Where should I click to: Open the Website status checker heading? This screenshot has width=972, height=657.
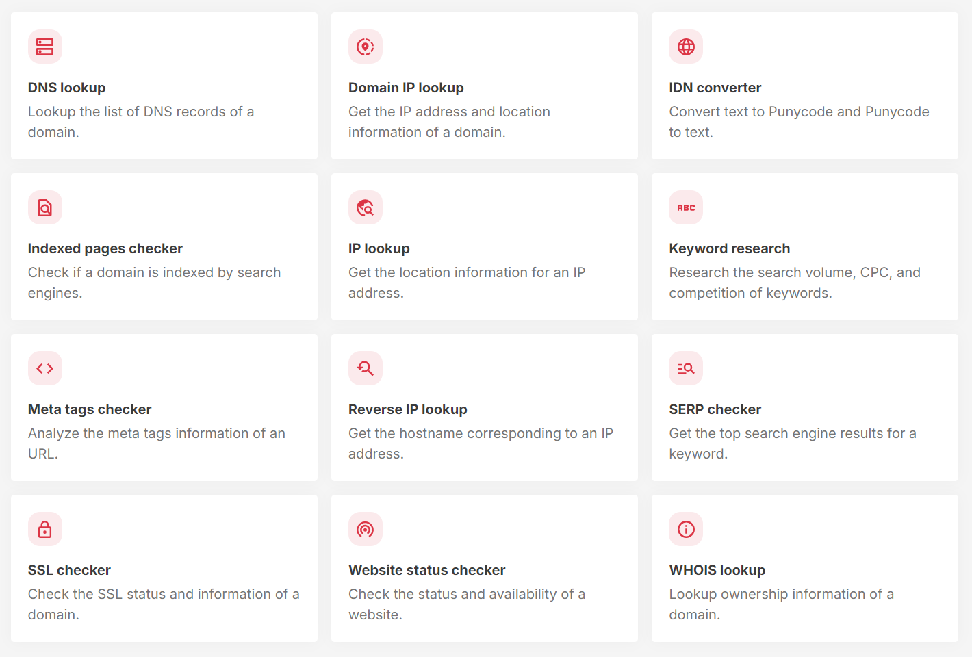pos(427,570)
